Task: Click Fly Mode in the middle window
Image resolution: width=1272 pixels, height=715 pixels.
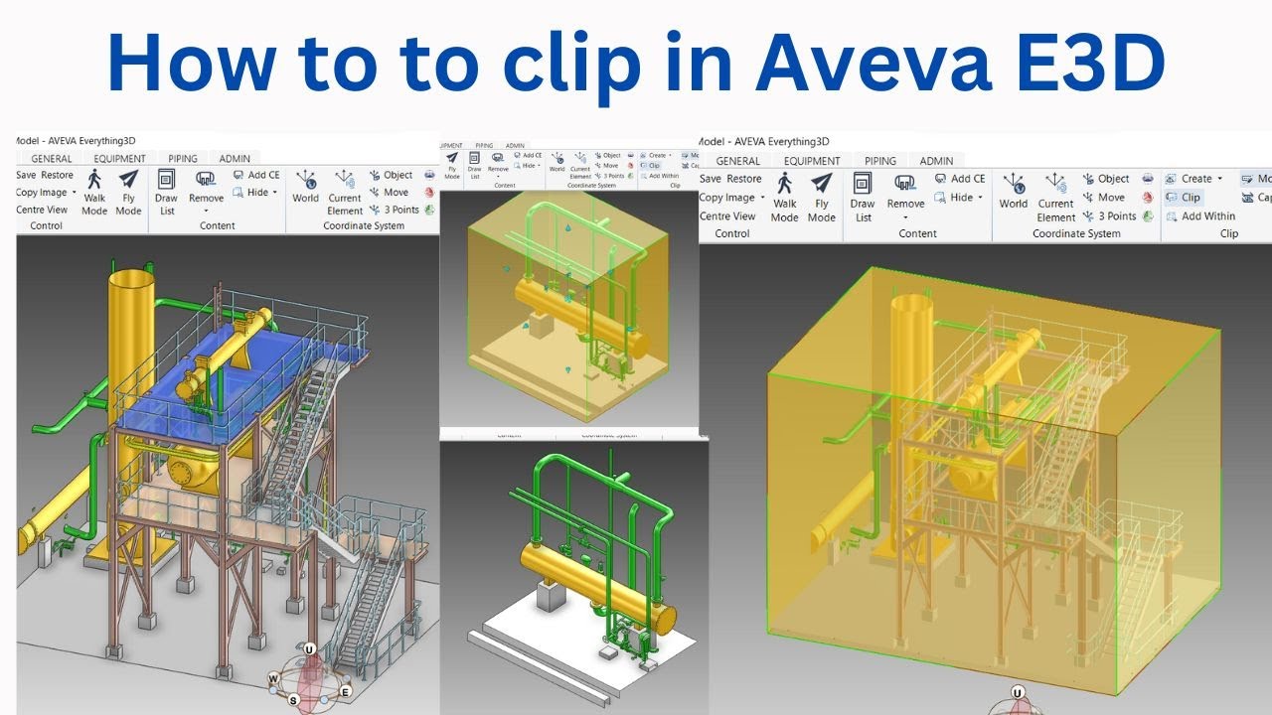Action: [x=452, y=165]
